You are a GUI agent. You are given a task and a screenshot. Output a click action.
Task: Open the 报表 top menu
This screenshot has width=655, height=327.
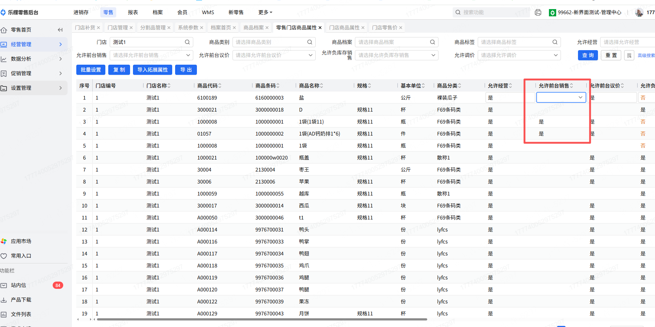pos(133,12)
